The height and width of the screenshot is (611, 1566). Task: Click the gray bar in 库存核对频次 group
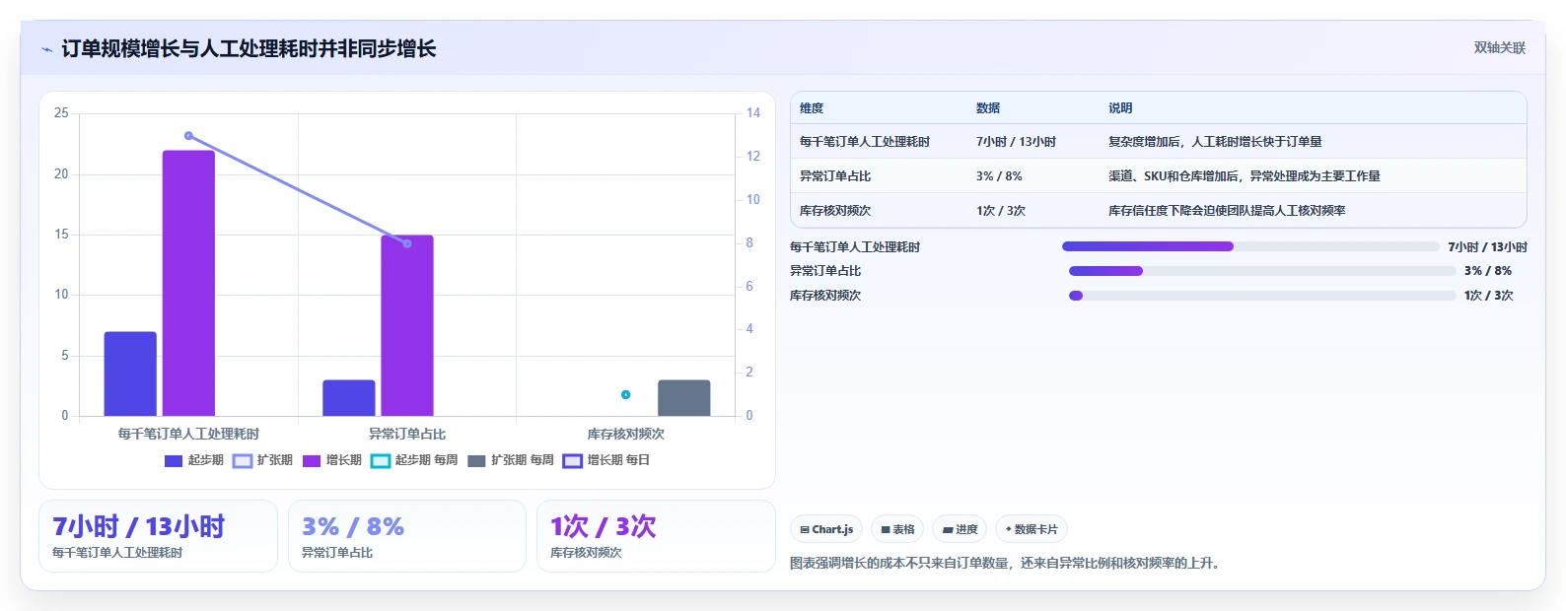(684, 398)
